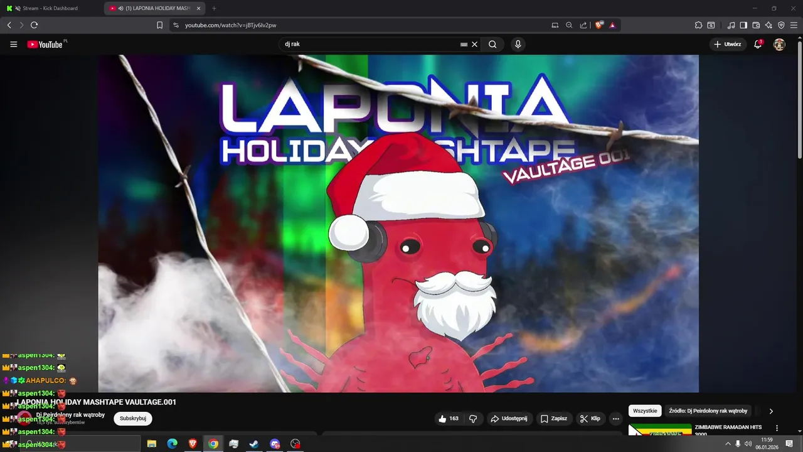This screenshot has height=452, width=803.
Task: Dislike the video with thumbs down
Action: click(474, 419)
